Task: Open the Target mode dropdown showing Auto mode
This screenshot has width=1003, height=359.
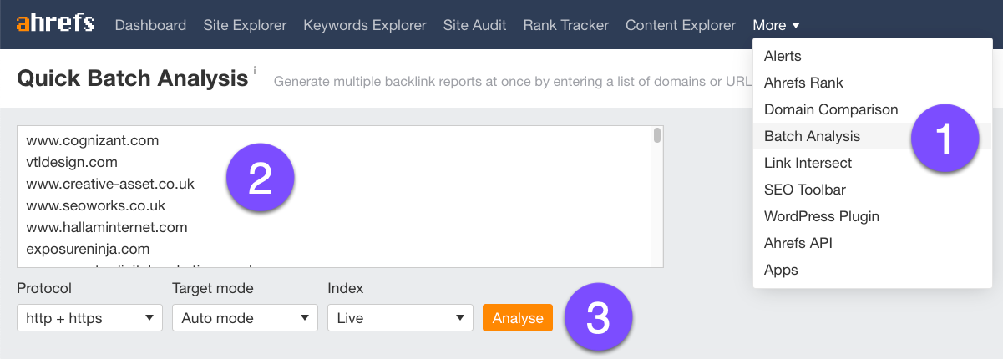Action: click(245, 318)
